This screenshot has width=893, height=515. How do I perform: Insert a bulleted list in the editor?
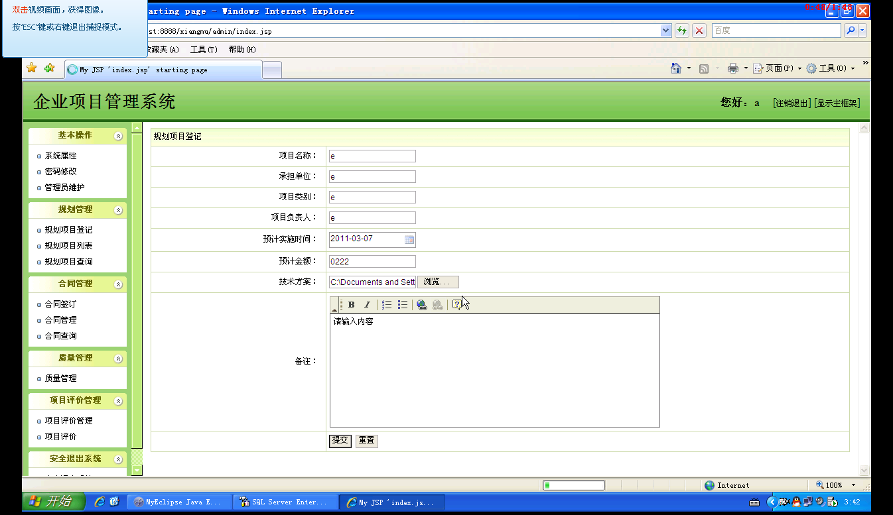[x=403, y=305]
